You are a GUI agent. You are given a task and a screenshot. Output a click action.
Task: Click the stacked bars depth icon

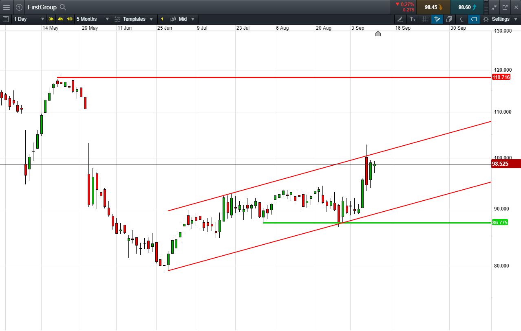486,7
